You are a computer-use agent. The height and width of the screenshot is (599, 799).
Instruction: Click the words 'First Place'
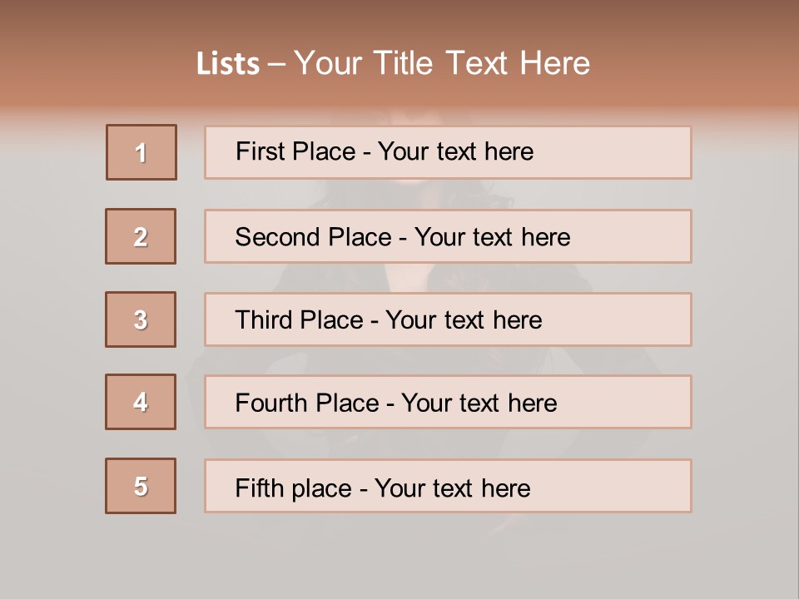point(295,151)
